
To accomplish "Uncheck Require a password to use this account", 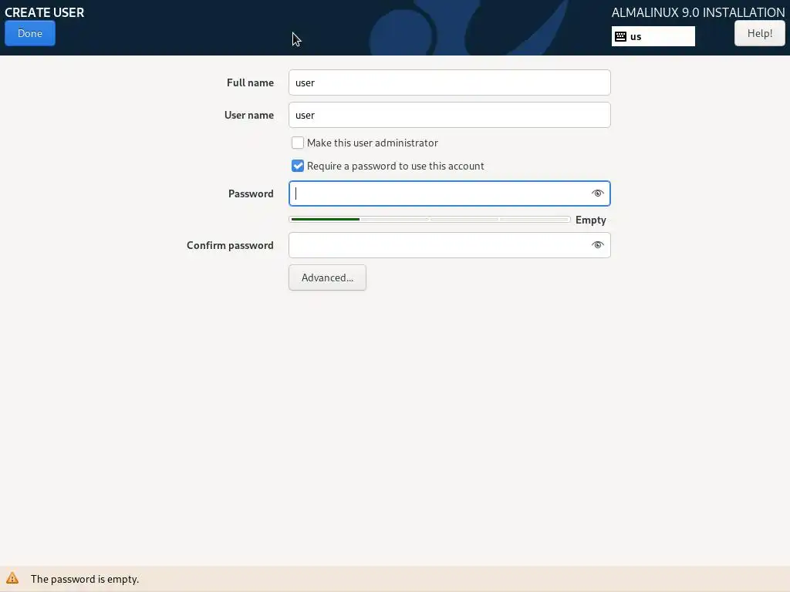I will coord(298,166).
